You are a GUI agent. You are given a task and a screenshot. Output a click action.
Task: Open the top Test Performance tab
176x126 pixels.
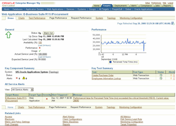(x=37, y=18)
